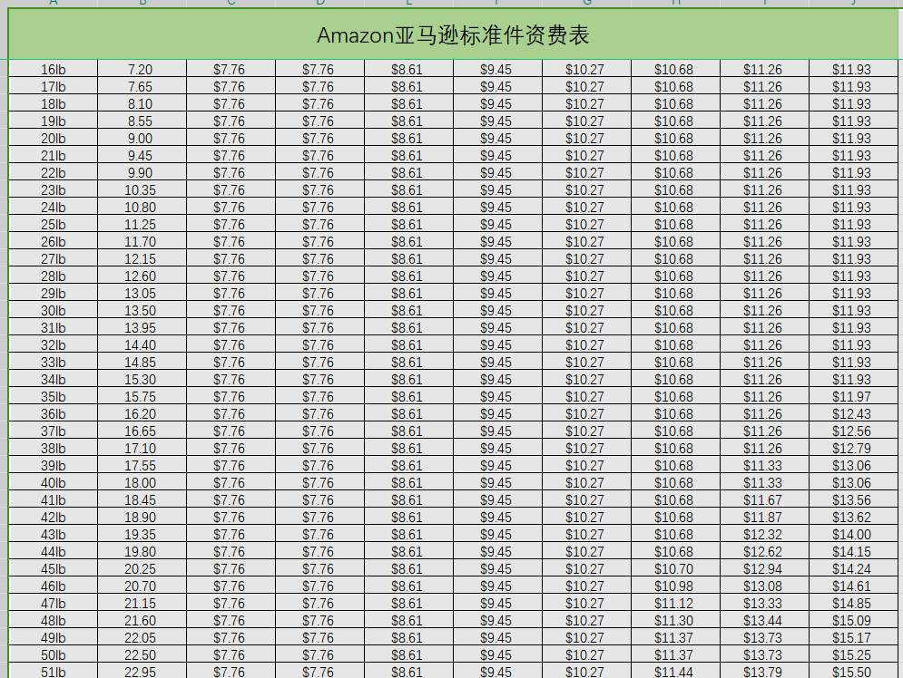Select the 10.35 cell in the 23lb row
The height and width of the screenshot is (678, 903).
142,190
